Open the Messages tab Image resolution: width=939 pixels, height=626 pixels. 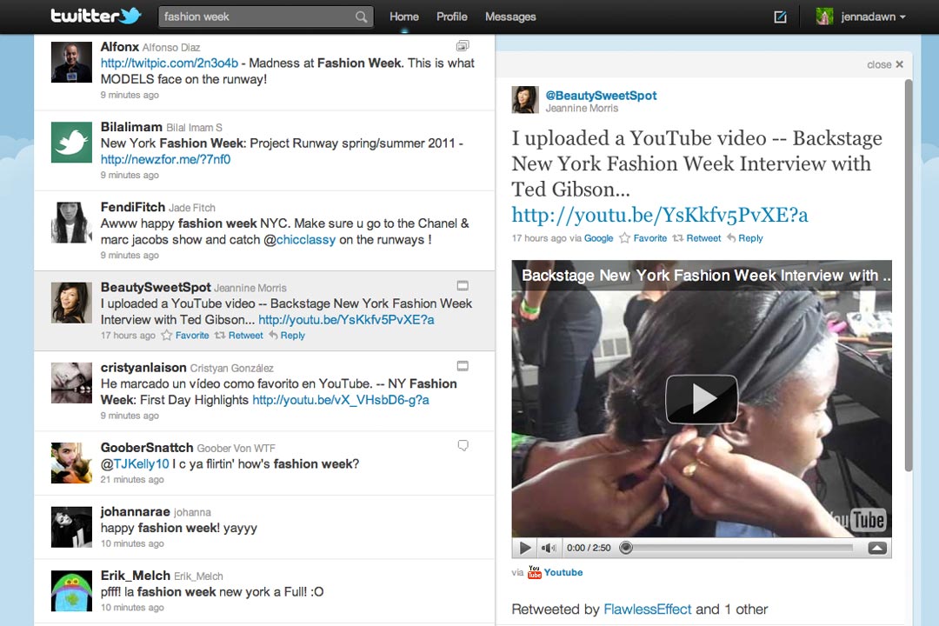click(510, 17)
